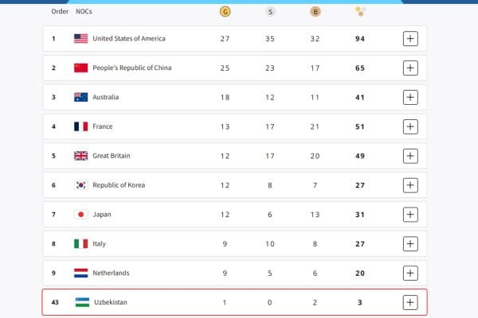Open the Great Britain country name link
Viewport: 478px width, 318px height.
click(113, 156)
